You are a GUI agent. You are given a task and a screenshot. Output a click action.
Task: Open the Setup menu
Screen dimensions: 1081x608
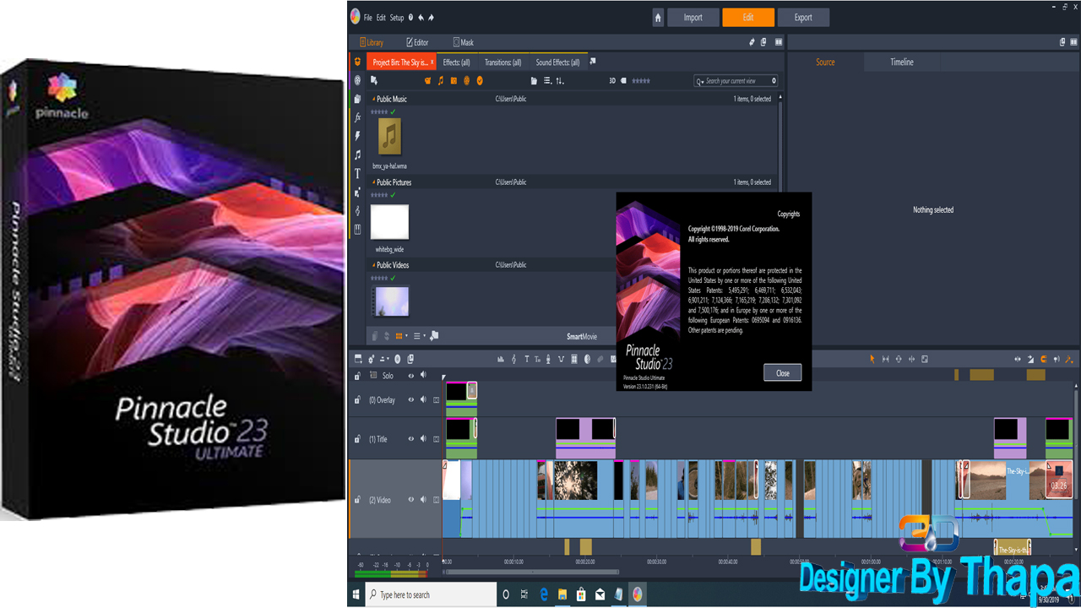pyautogui.click(x=397, y=18)
